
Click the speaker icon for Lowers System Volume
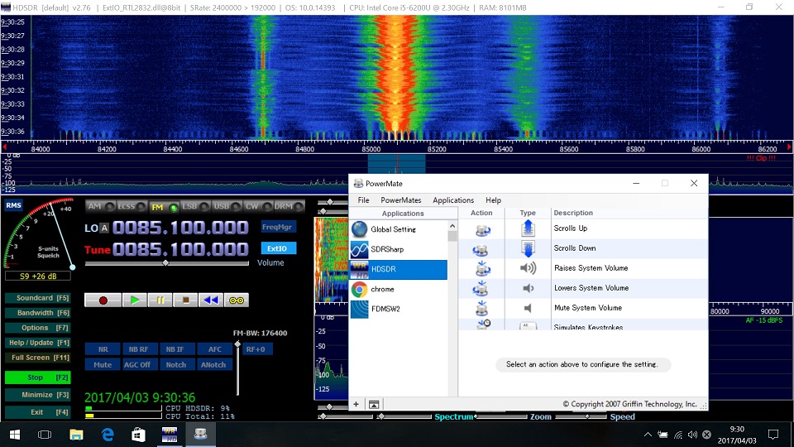click(x=528, y=288)
